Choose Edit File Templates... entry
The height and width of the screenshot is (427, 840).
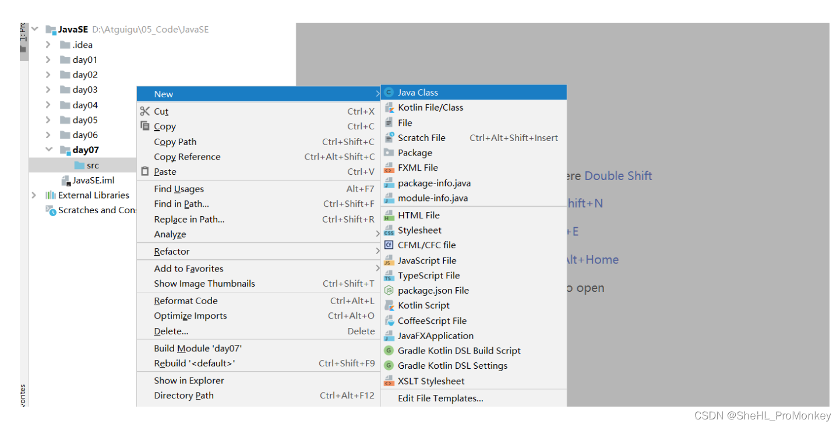point(474,398)
